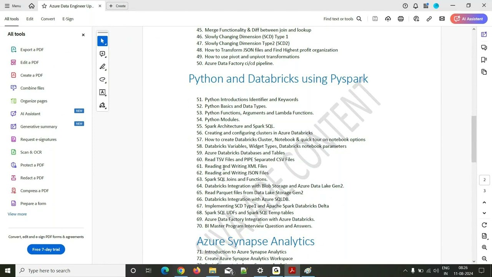
Task: Expand View more tools link
Action: click(17, 214)
